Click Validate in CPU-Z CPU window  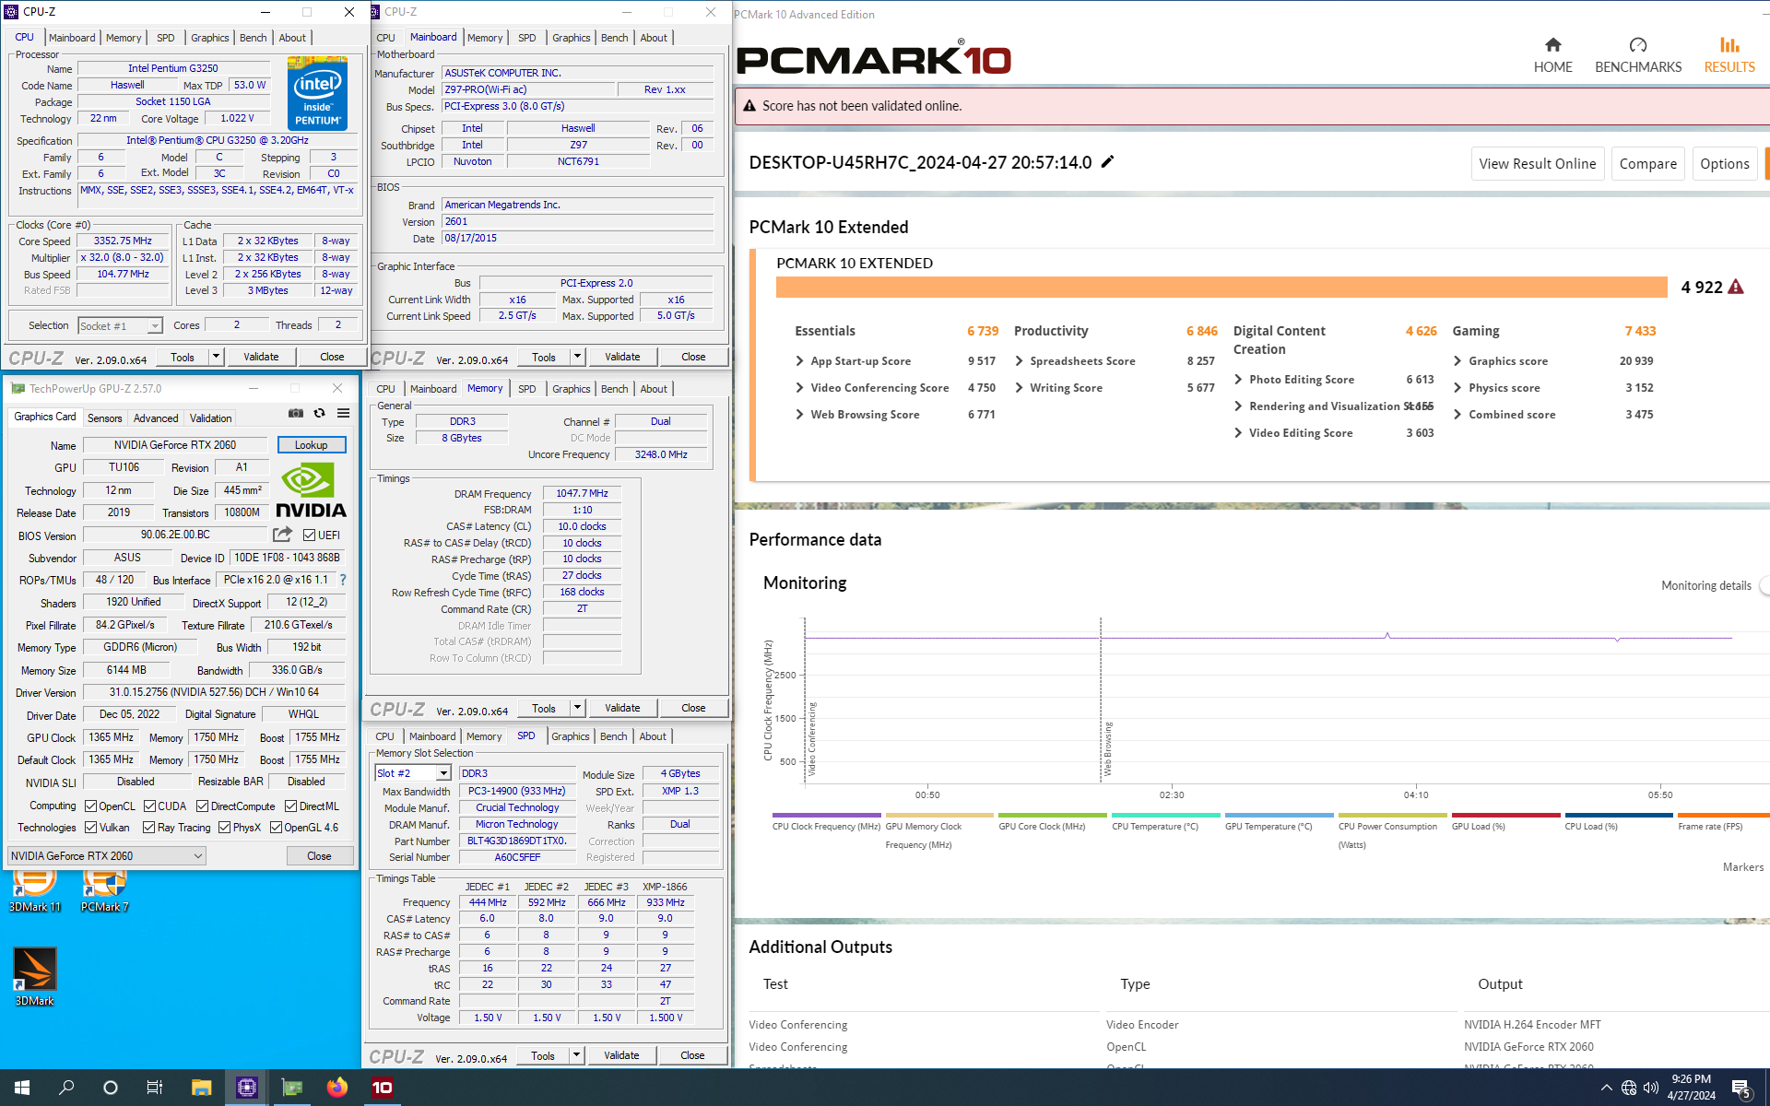point(261,357)
